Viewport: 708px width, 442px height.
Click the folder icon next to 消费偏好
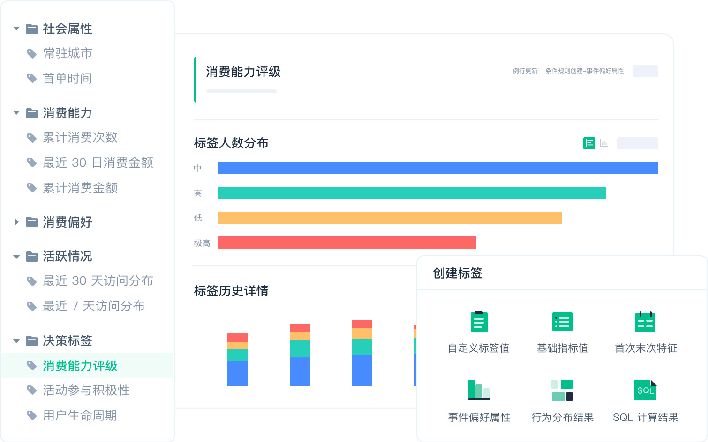(x=32, y=222)
